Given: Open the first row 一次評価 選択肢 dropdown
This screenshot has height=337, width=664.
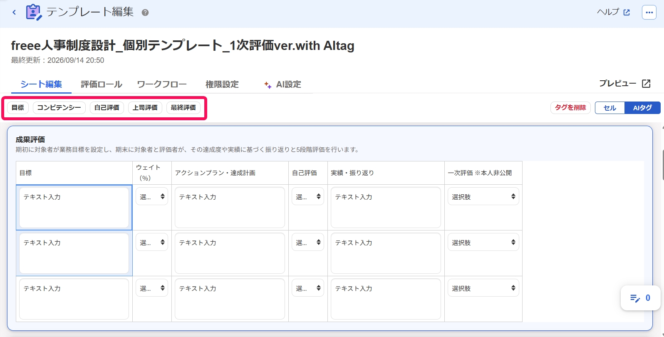Looking at the screenshot, I should [x=483, y=196].
